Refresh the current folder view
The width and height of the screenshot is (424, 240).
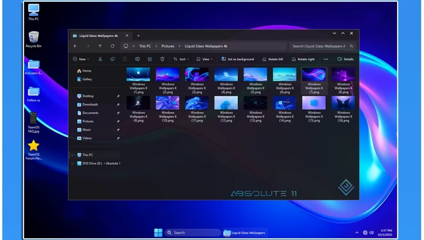(113, 46)
